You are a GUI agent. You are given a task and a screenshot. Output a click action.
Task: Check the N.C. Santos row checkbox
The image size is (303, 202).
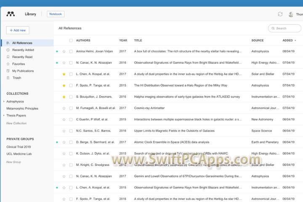tap(71, 131)
